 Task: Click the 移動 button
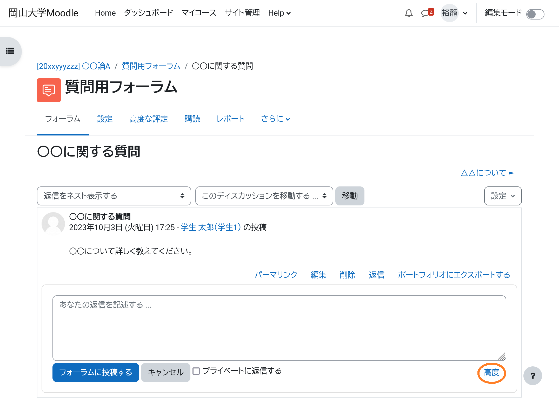click(x=350, y=196)
